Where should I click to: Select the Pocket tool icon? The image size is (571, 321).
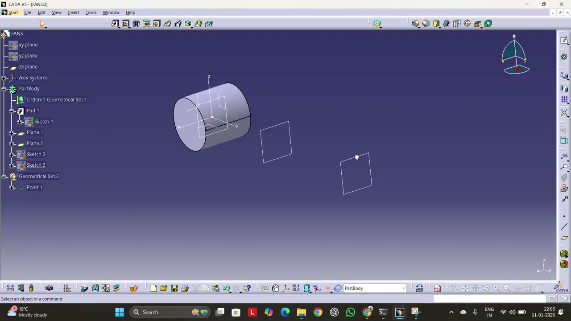(x=125, y=24)
